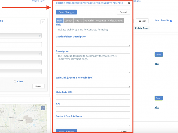This screenshot has width=178, height=133.
Task: Click the Meta Data URL field
Action: pyautogui.click(x=93, y=97)
